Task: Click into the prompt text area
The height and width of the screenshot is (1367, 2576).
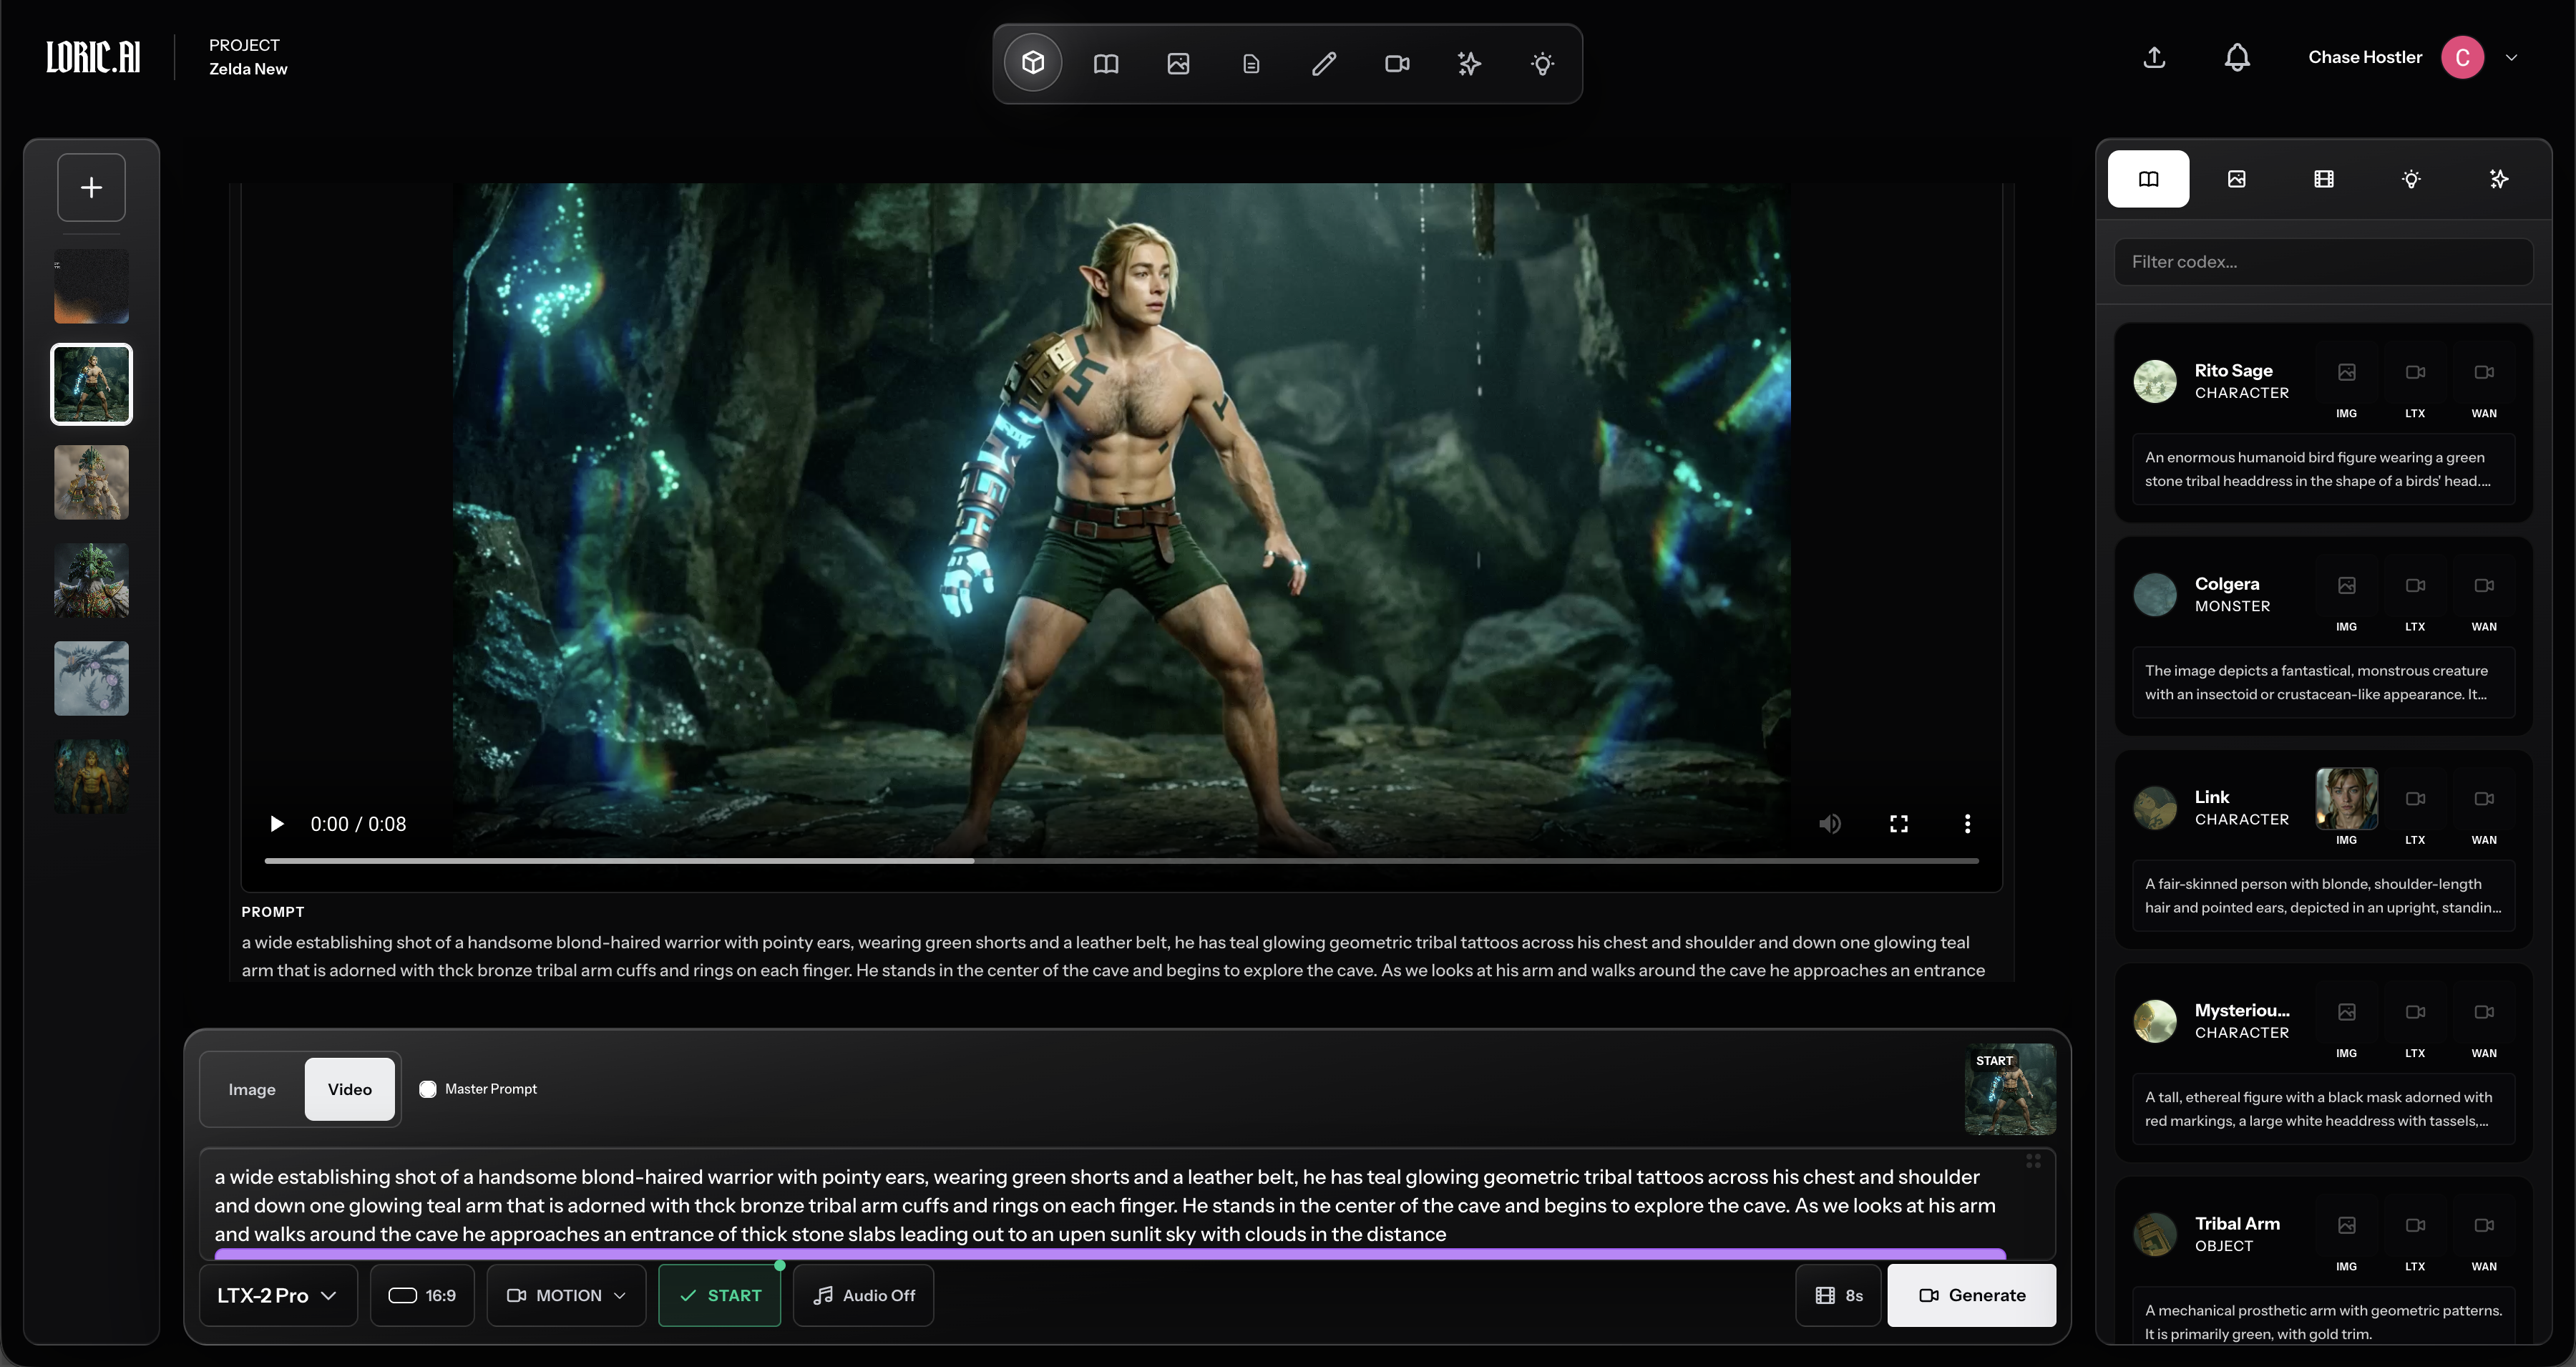Action: [x=1127, y=1205]
